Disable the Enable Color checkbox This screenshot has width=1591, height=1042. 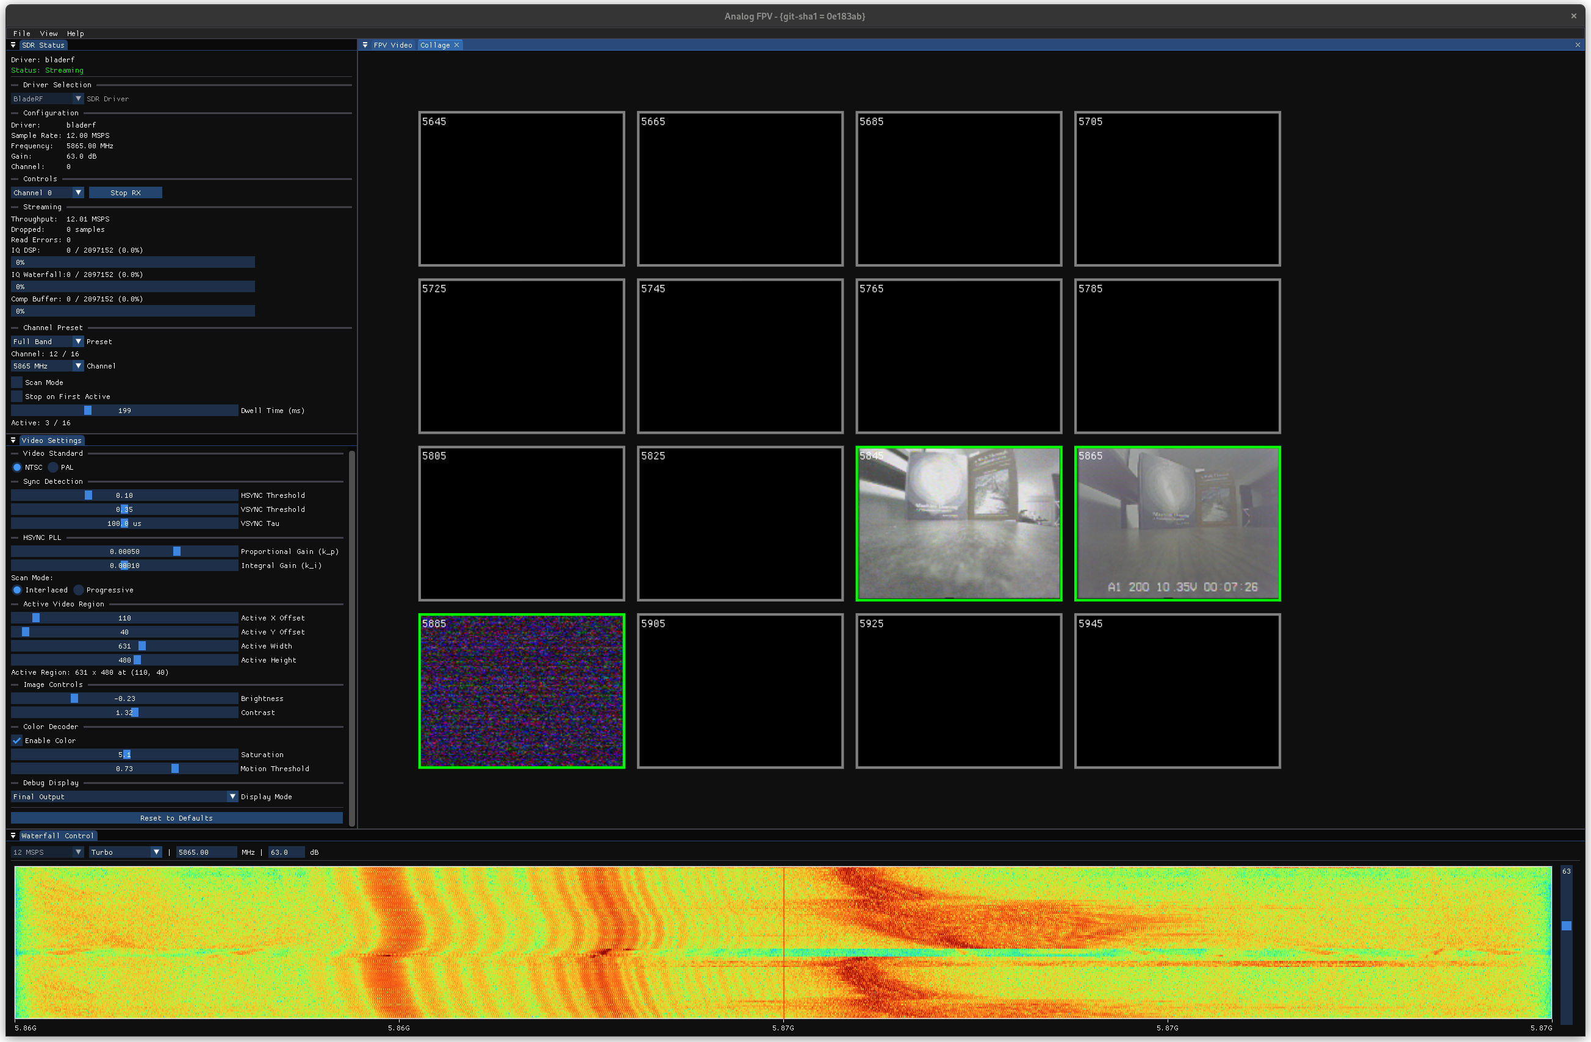16,741
